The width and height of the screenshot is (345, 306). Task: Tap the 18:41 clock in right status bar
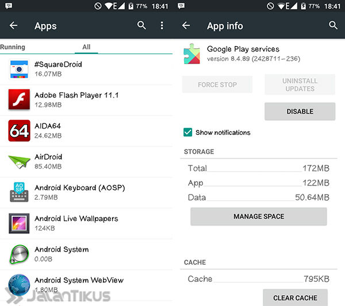coord(332,6)
